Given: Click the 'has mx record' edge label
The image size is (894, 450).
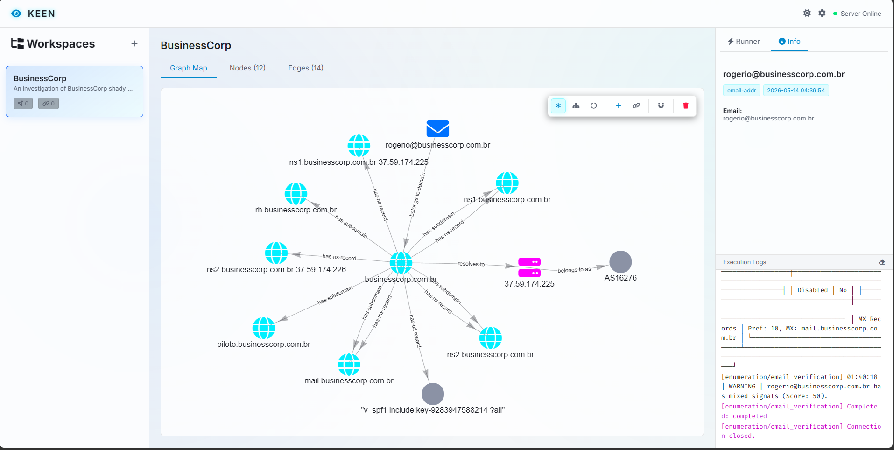Looking at the screenshot, I should (x=382, y=311).
